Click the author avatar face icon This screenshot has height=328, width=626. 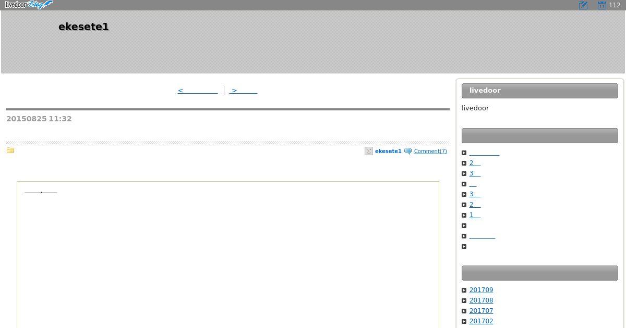tap(369, 151)
